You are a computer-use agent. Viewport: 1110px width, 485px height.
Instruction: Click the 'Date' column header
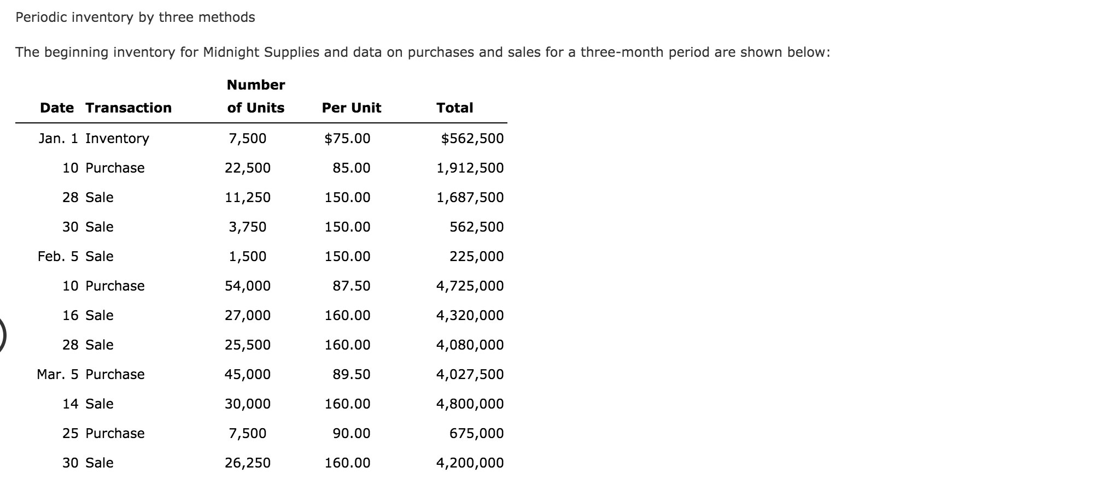click(x=57, y=108)
